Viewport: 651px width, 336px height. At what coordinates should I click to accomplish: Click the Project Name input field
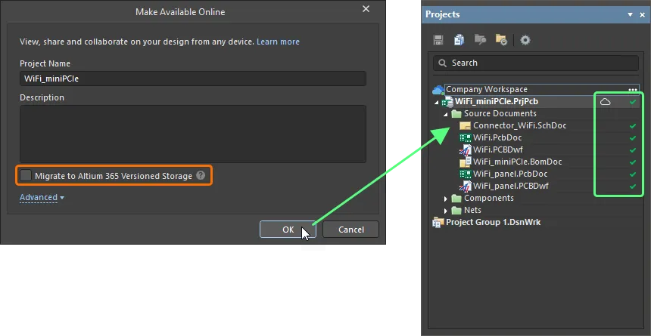pyautogui.click(x=193, y=79)
